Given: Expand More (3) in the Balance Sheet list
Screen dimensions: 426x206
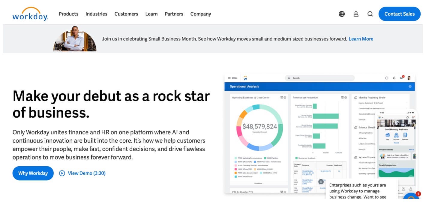Looking at the screenshot, I should (x=362, y=149).
